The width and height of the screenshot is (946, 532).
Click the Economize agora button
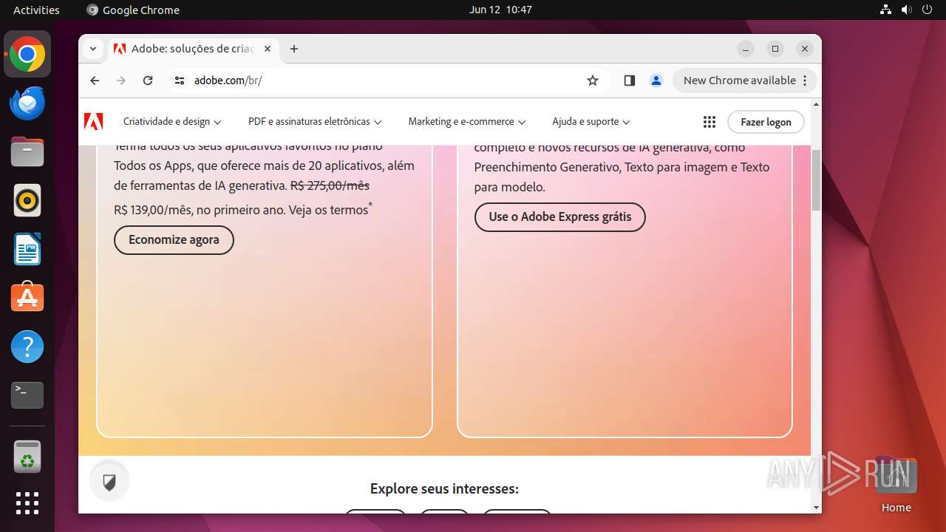click(174, 240)
